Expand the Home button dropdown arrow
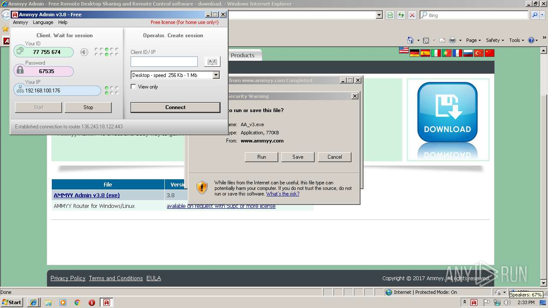 tap(418, 41)
